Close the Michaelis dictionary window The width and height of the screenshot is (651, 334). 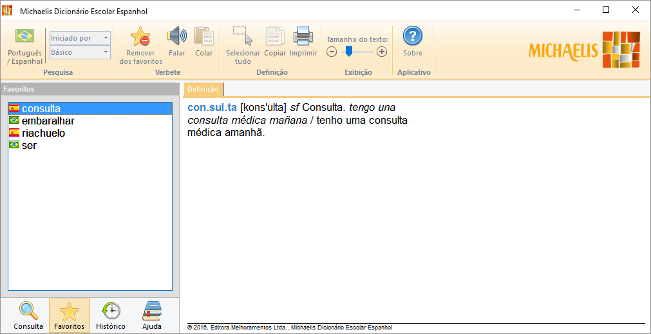[635, 10]
